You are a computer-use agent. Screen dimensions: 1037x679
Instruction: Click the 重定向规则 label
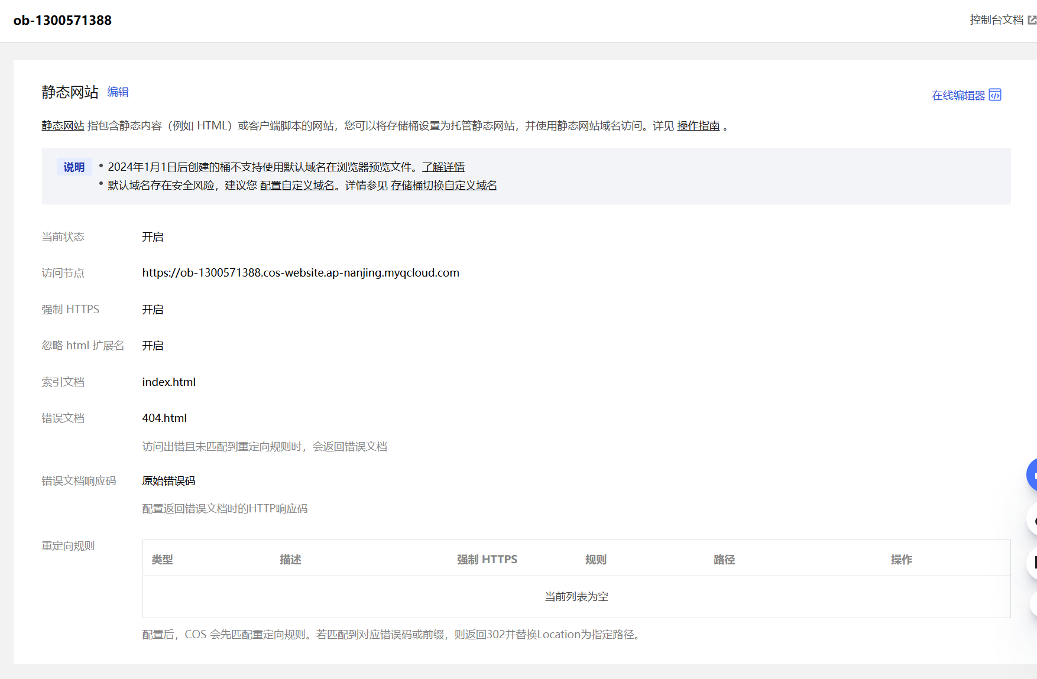pyautogui.click(x=68, y=546)
